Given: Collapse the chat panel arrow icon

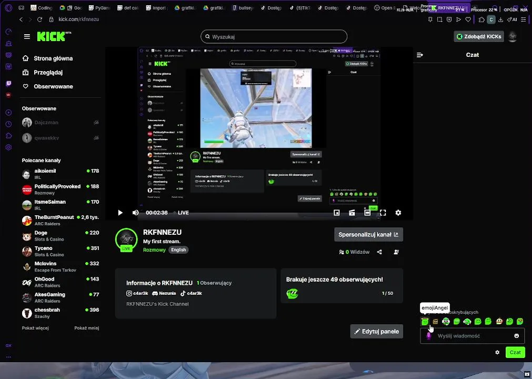Looking at the screenshot, I should pyautogui.click(x=420, y=55).
